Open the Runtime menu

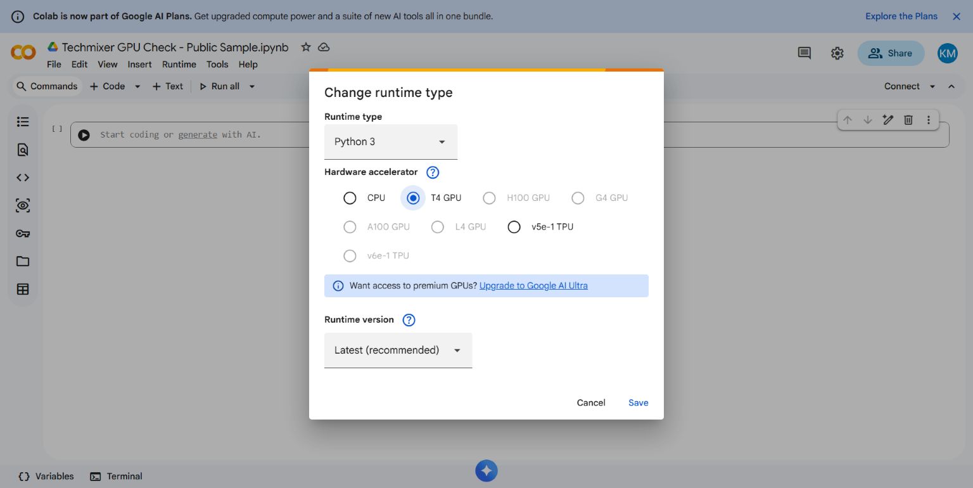(x=179, y=65)
